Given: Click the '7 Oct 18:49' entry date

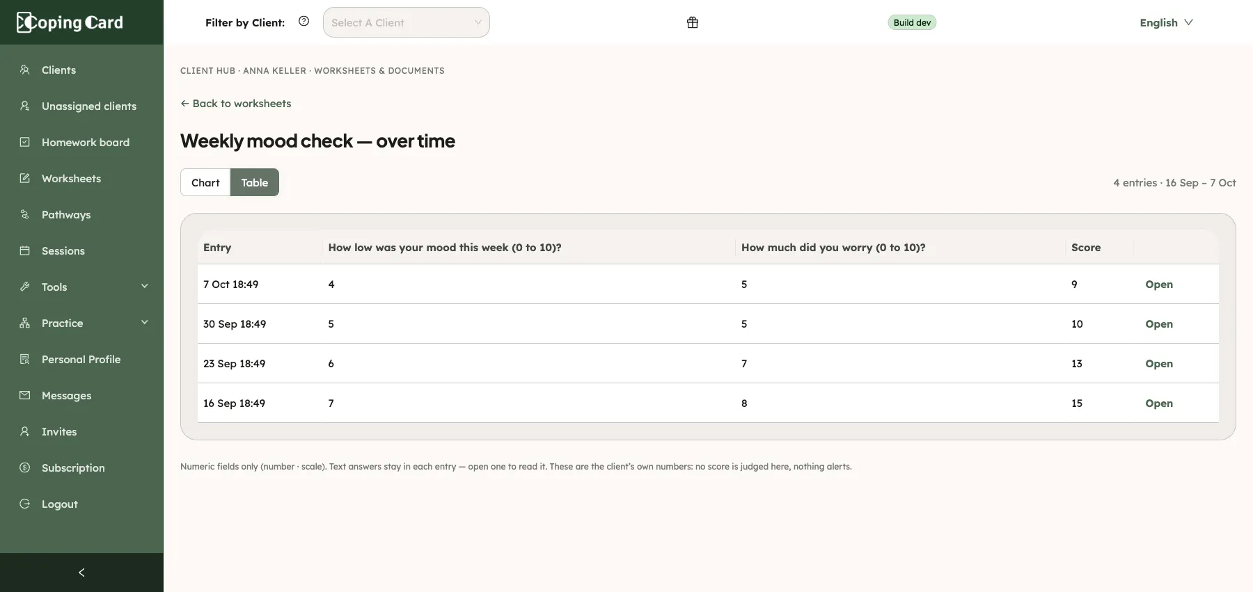Looking at the screenshot, I should click(230, 284).
